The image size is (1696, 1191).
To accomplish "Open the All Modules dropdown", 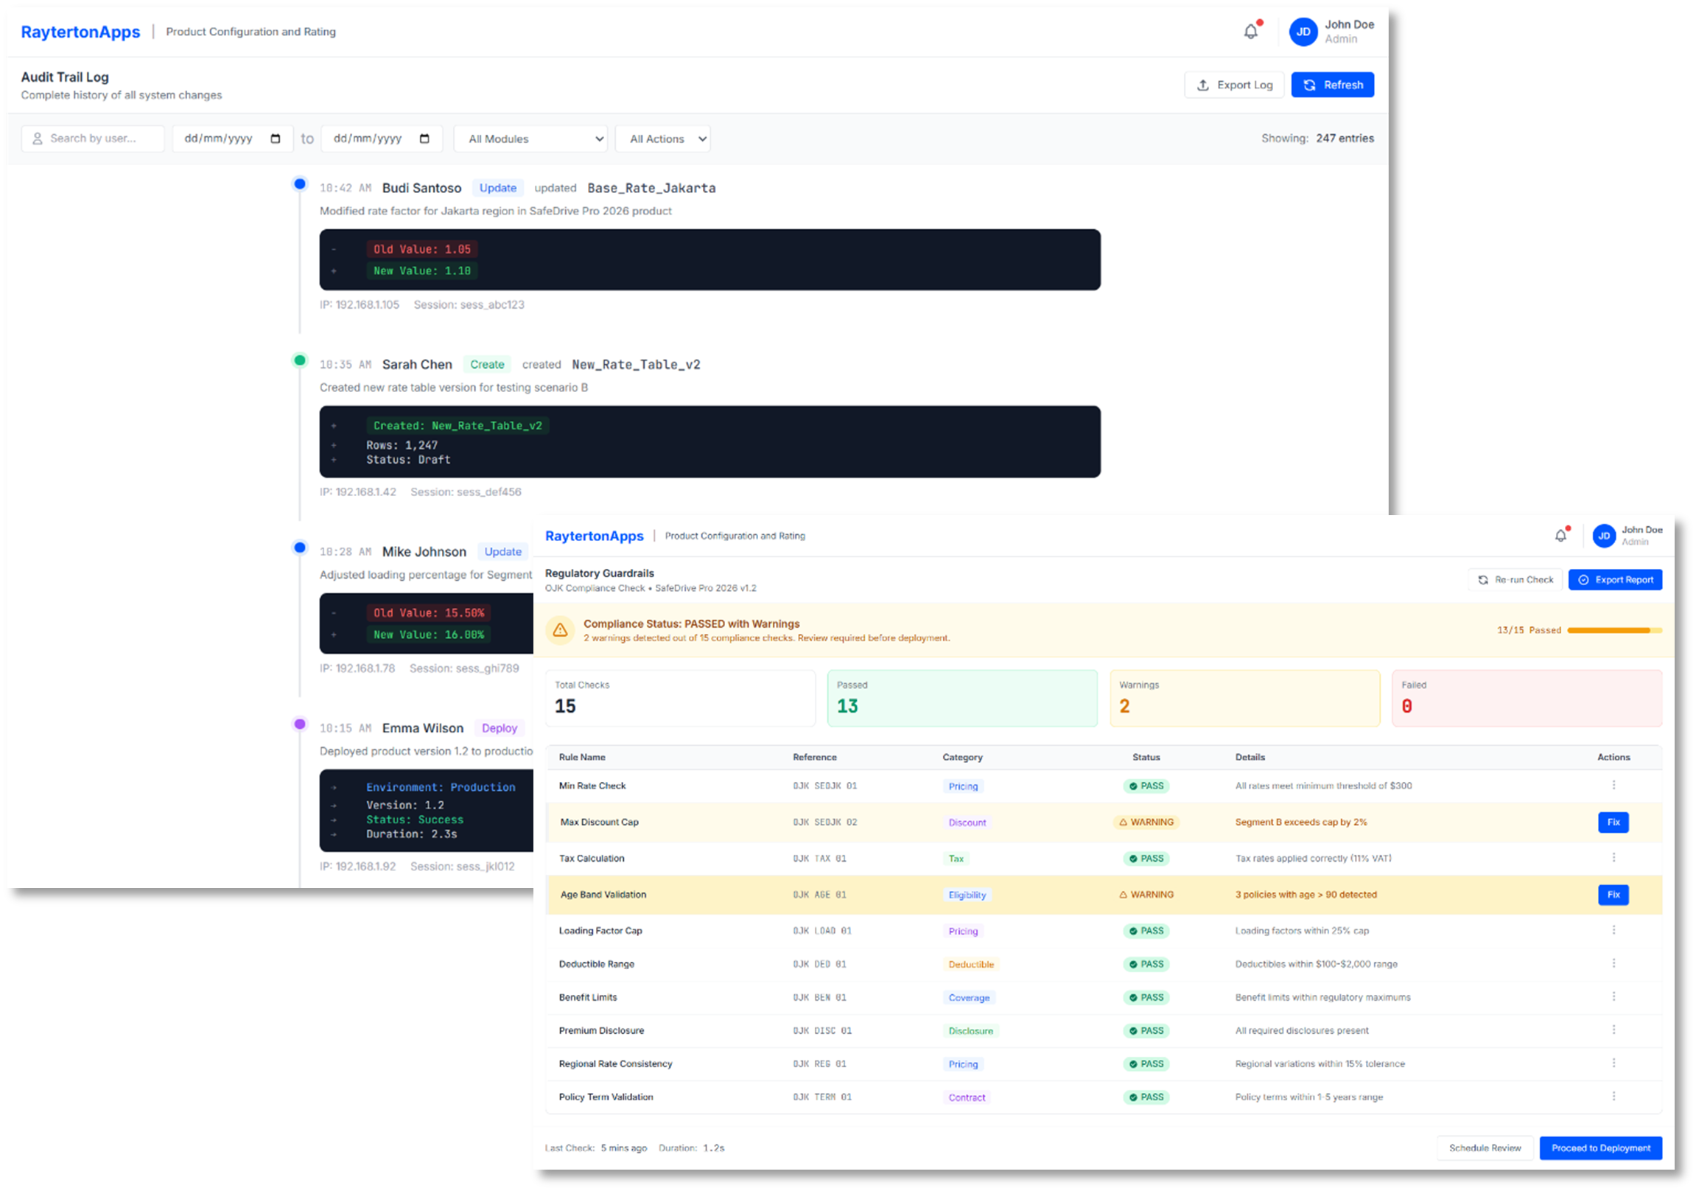I will point(530,138).
